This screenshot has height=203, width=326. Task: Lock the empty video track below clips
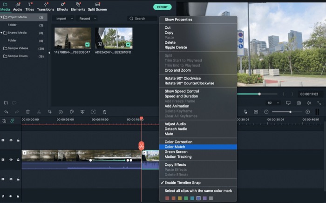coord(18,179)
